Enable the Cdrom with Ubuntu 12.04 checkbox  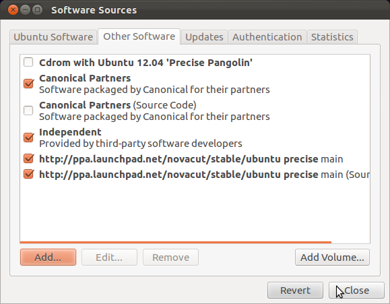[28, 62]
